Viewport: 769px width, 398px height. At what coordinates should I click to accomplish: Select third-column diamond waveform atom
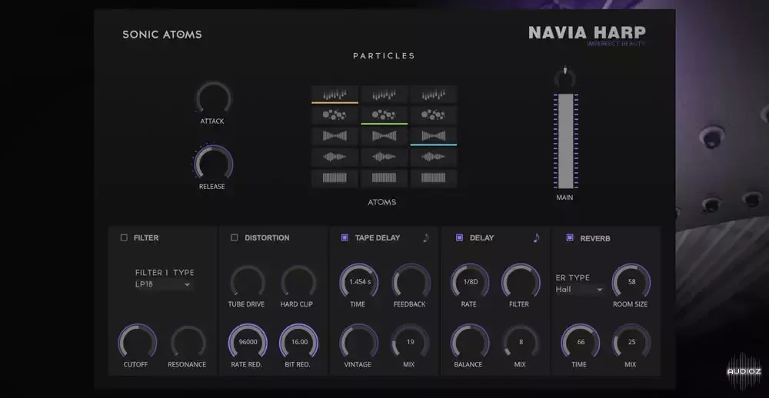(x=434, y=157)
